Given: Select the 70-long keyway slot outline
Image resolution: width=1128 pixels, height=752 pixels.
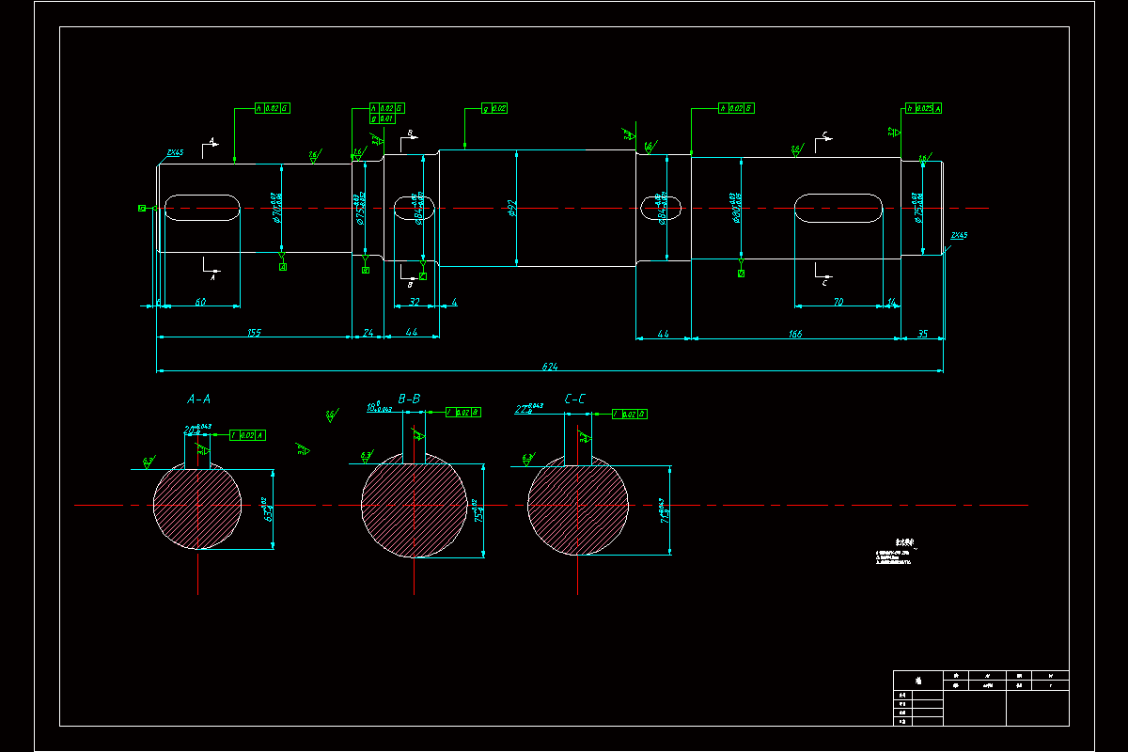Looking at the screenshot, I should coord(838,208).
